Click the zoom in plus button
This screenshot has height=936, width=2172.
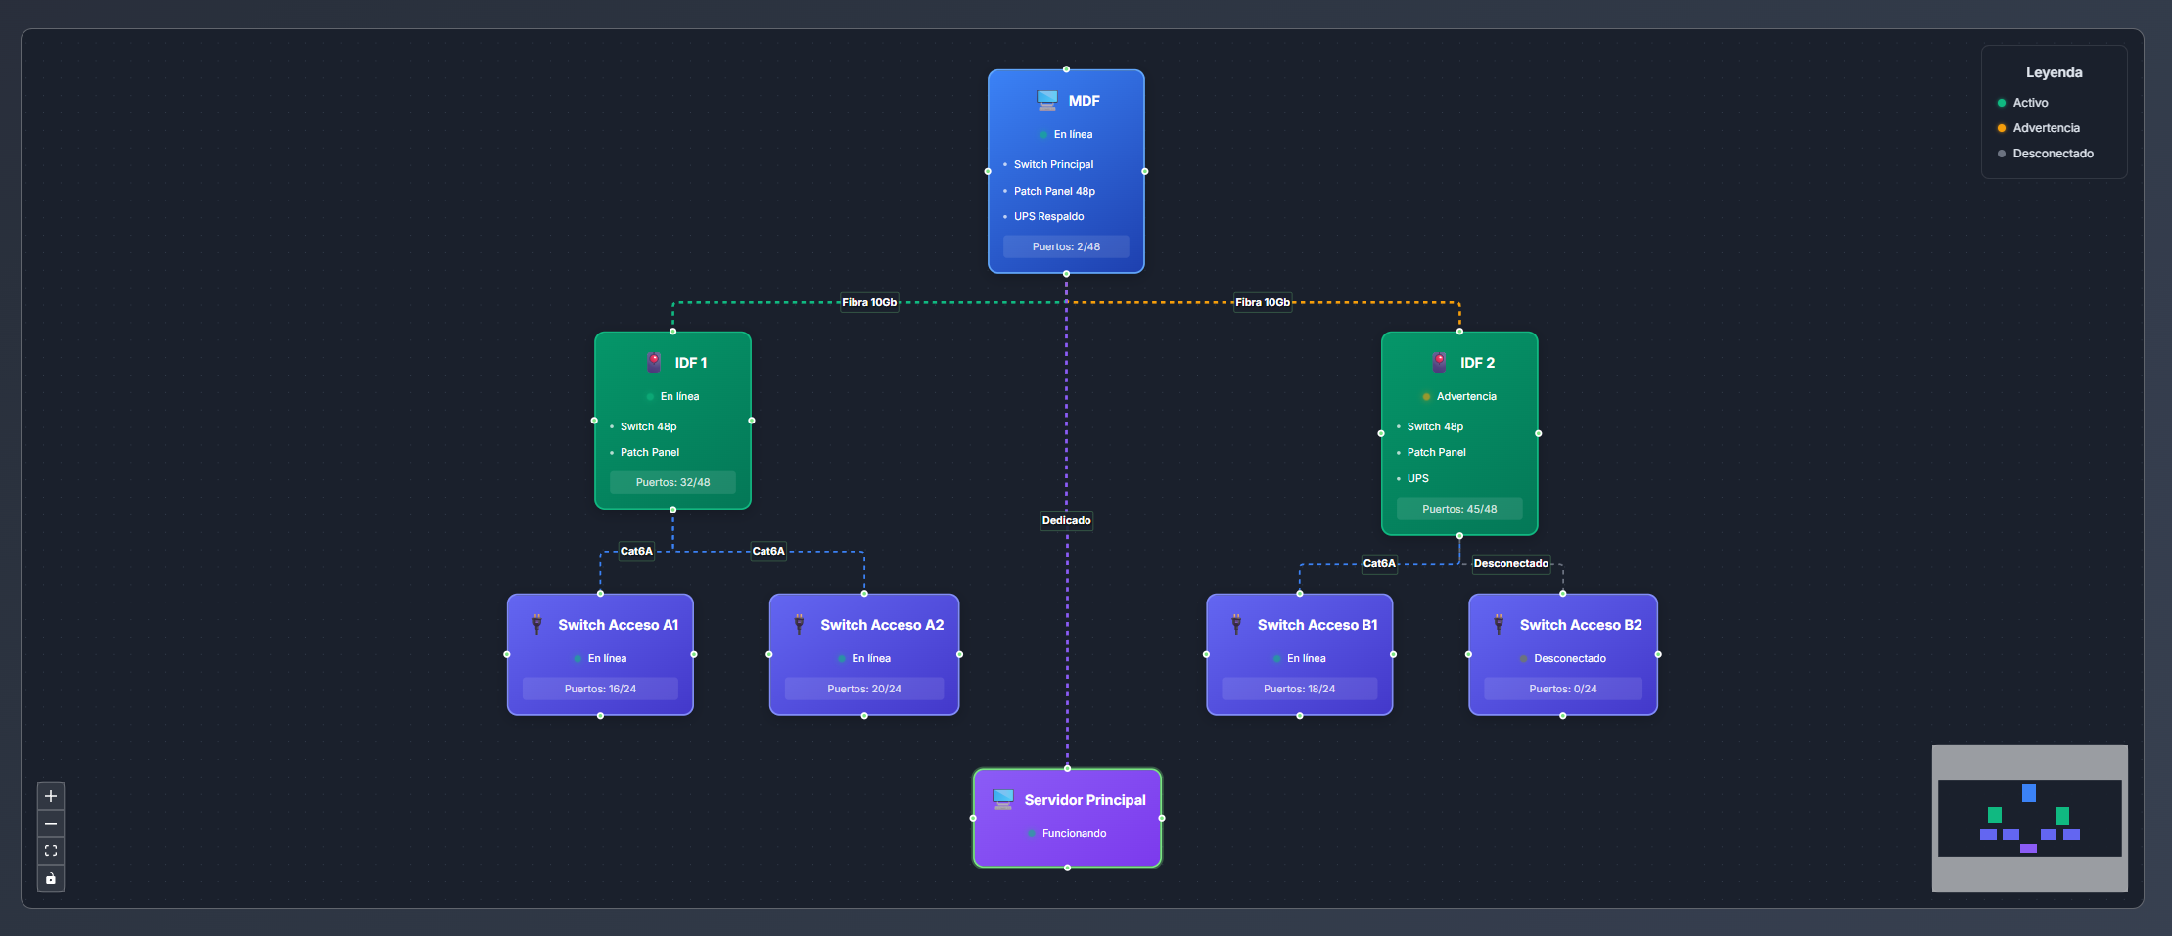51,796
